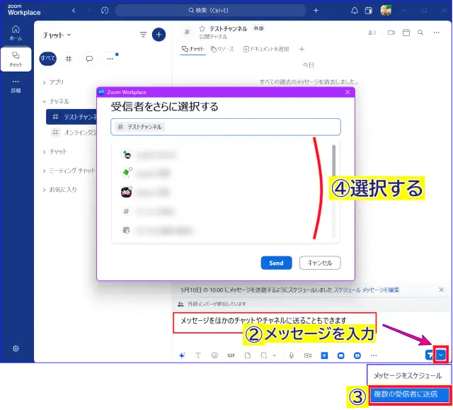Select テストチャンネル in channel list
Image resolution: width=453 pixels, height=410 pixels.
point(71,117)
